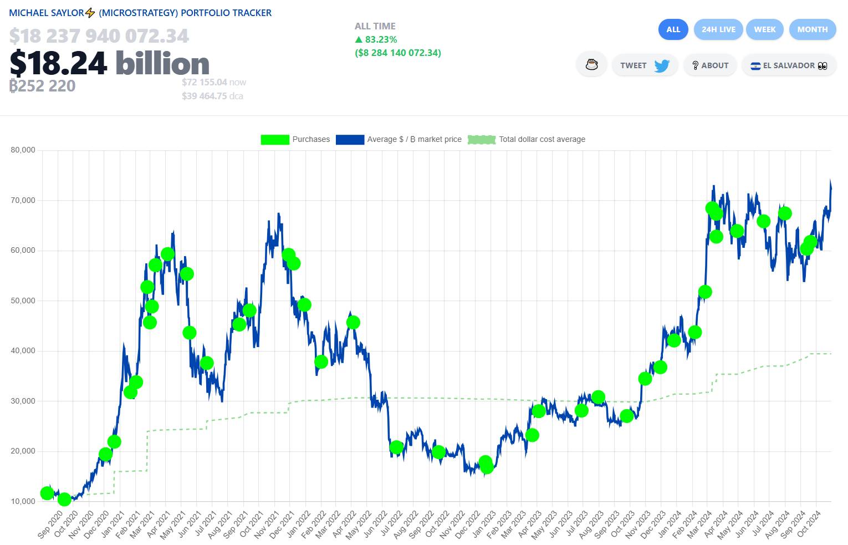This screenshot has width=848, height=545.
Task: Click the coffee cup donate icon
Action: tap(592, 65)
